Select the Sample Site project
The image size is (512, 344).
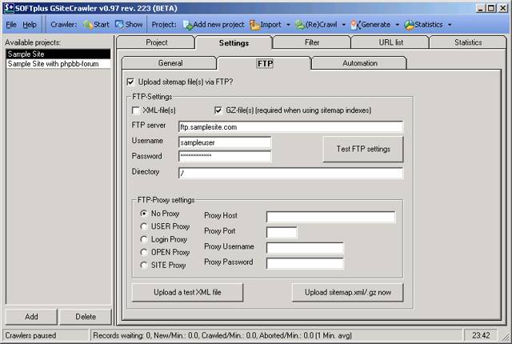pyautogui.click(x=58, y=54)
